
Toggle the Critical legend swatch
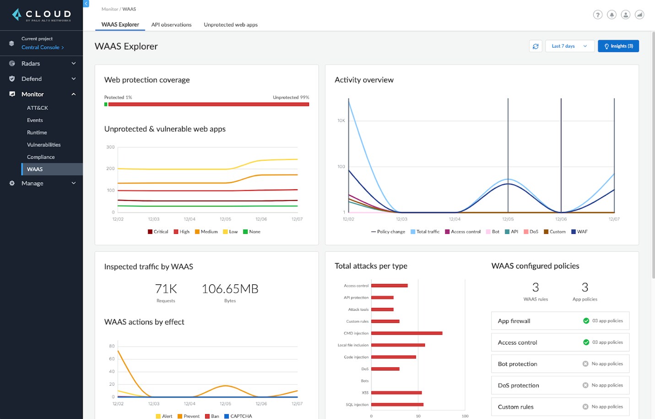150,232
